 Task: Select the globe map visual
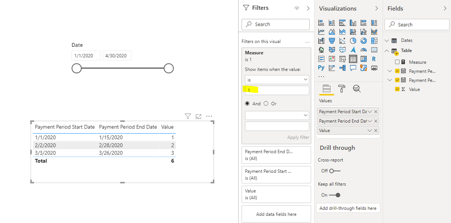pyautogui.click(x=321, y=50)
